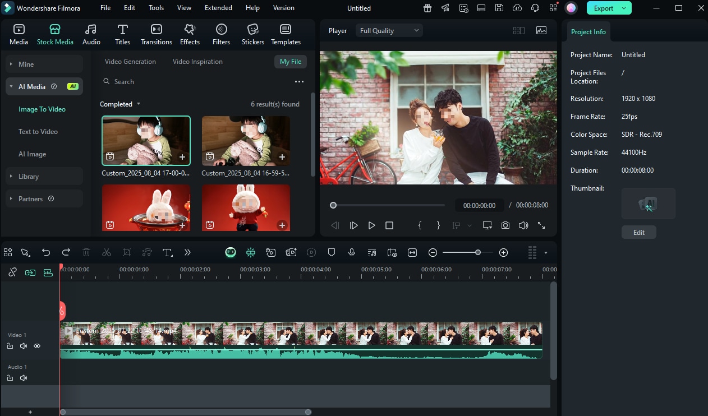Enter fullscreen preview with the expand arrows
The height and width of the screenshot is (416, 708).
[x=541, y=225]
